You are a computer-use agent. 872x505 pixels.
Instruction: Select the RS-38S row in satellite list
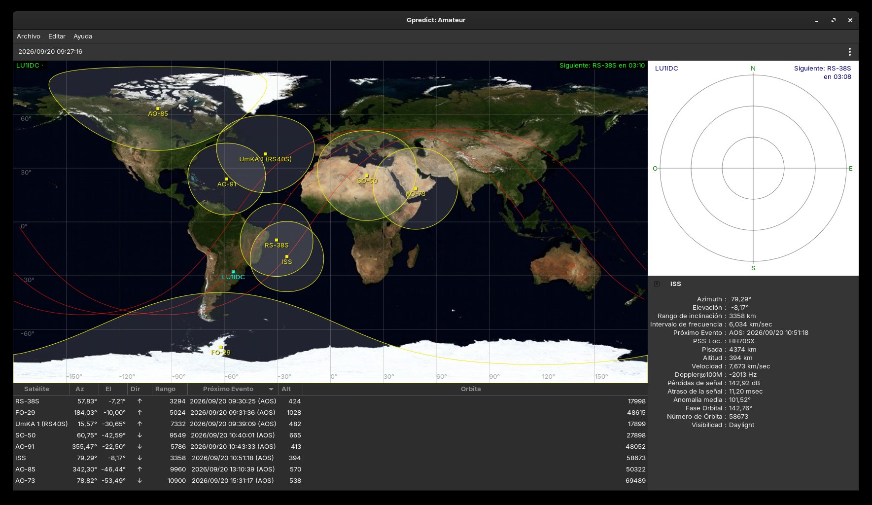(330, 401)
